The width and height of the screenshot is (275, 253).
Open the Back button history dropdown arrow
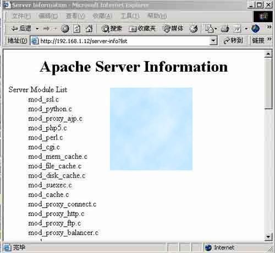[37, 29]
